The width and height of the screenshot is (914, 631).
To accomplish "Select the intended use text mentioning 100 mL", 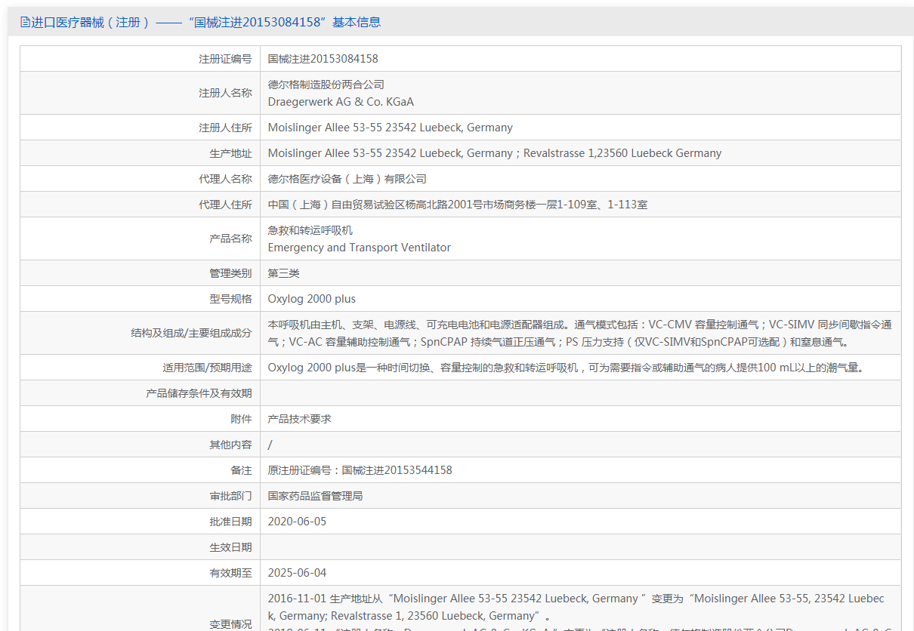I will click(x=565, y=368).
